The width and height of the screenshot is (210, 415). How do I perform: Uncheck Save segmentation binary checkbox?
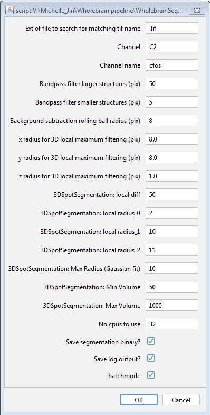151,342
